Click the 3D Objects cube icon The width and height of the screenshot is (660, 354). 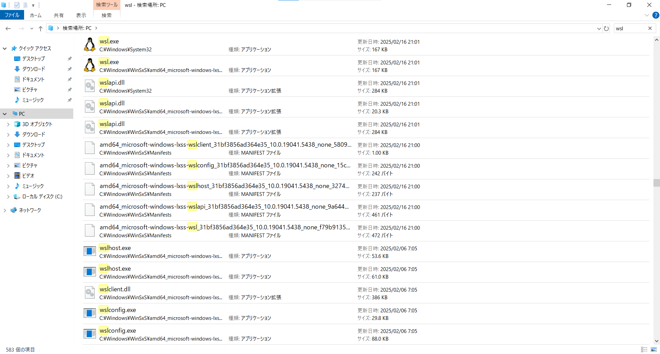click(17, 124)
